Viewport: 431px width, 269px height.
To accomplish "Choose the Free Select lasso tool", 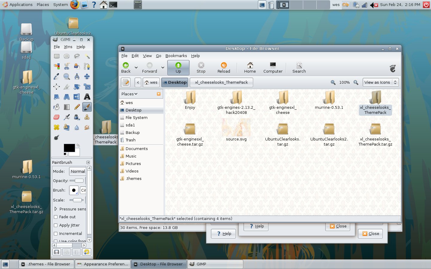I will coord(77,56).
